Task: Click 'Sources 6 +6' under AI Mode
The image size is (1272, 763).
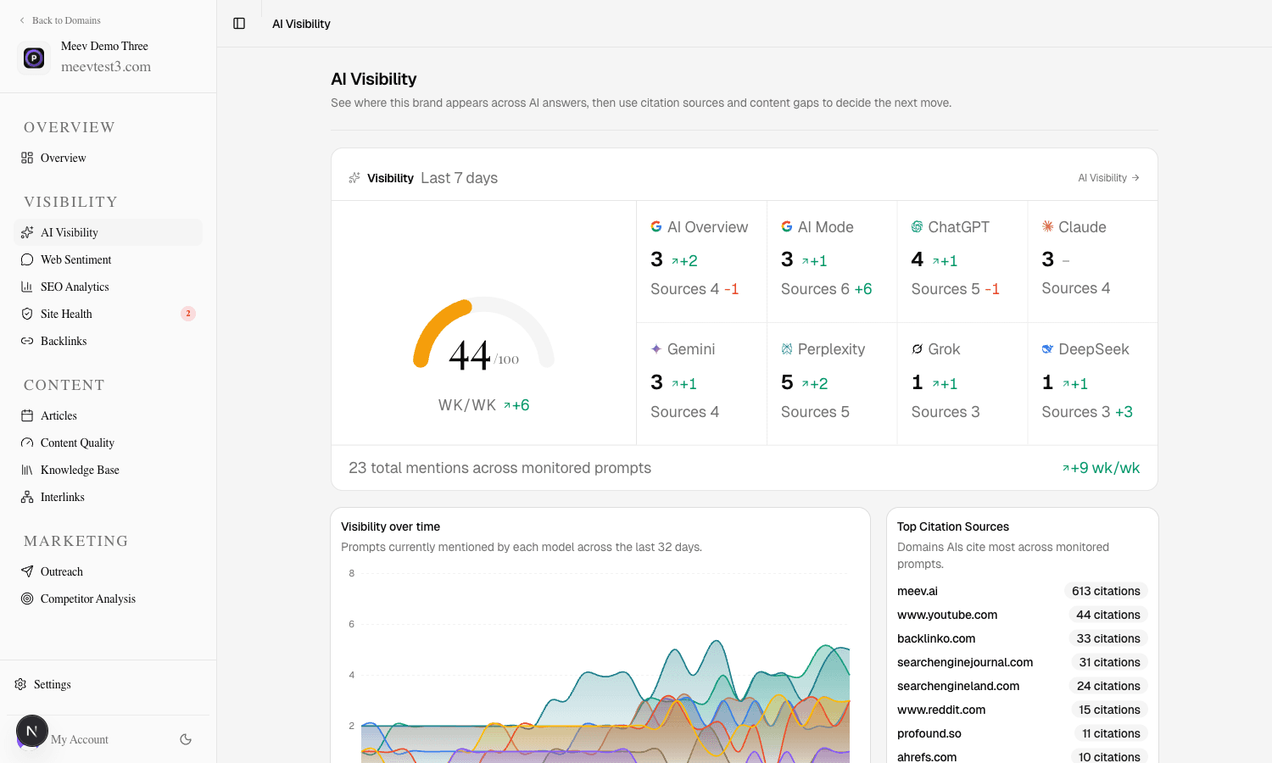Action: click(827, 289)
